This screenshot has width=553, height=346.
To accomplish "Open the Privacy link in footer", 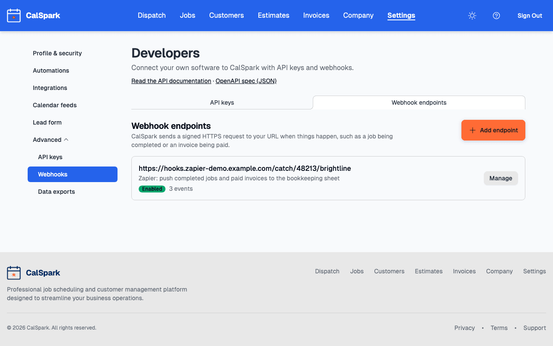I will click(x=464, y=328).
